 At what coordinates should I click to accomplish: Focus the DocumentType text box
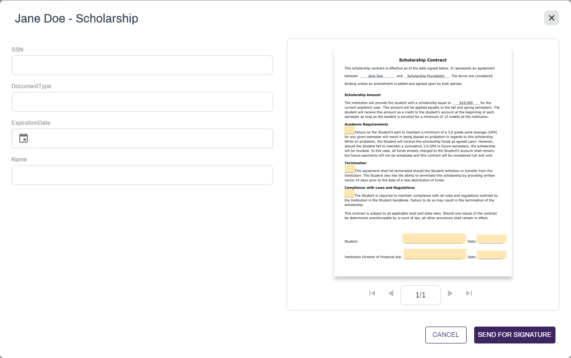point(142,102)
